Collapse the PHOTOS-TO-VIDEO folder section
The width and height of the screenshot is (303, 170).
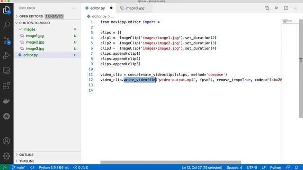click(35, 23)
